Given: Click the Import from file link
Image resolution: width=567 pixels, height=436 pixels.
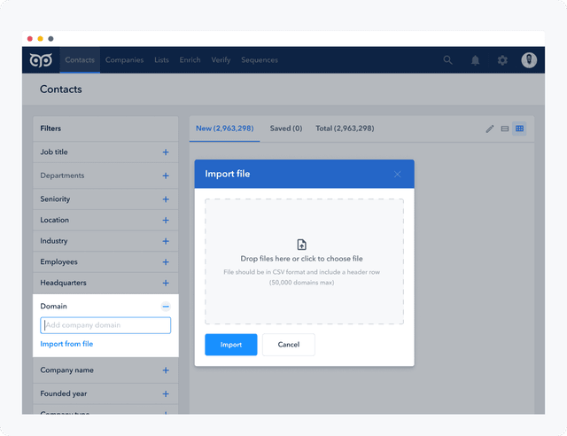Looking at the screenshot, I should pos(66,344).
